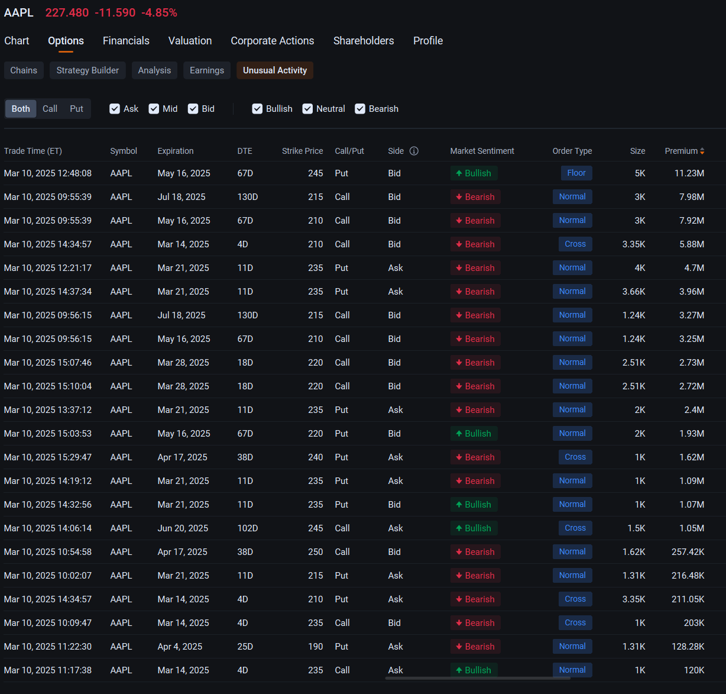Click the Cross badge on 14:34:57 210 Call
The width and height of the screenshot is (726, 694).
pos(575,244)
